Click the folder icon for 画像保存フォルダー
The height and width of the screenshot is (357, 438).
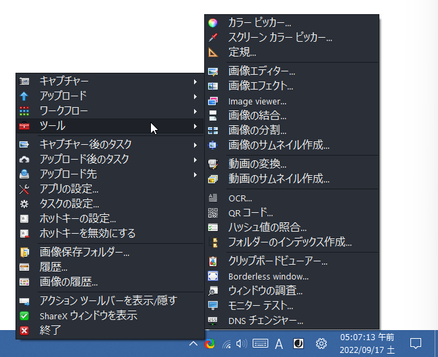coord(24,252)
